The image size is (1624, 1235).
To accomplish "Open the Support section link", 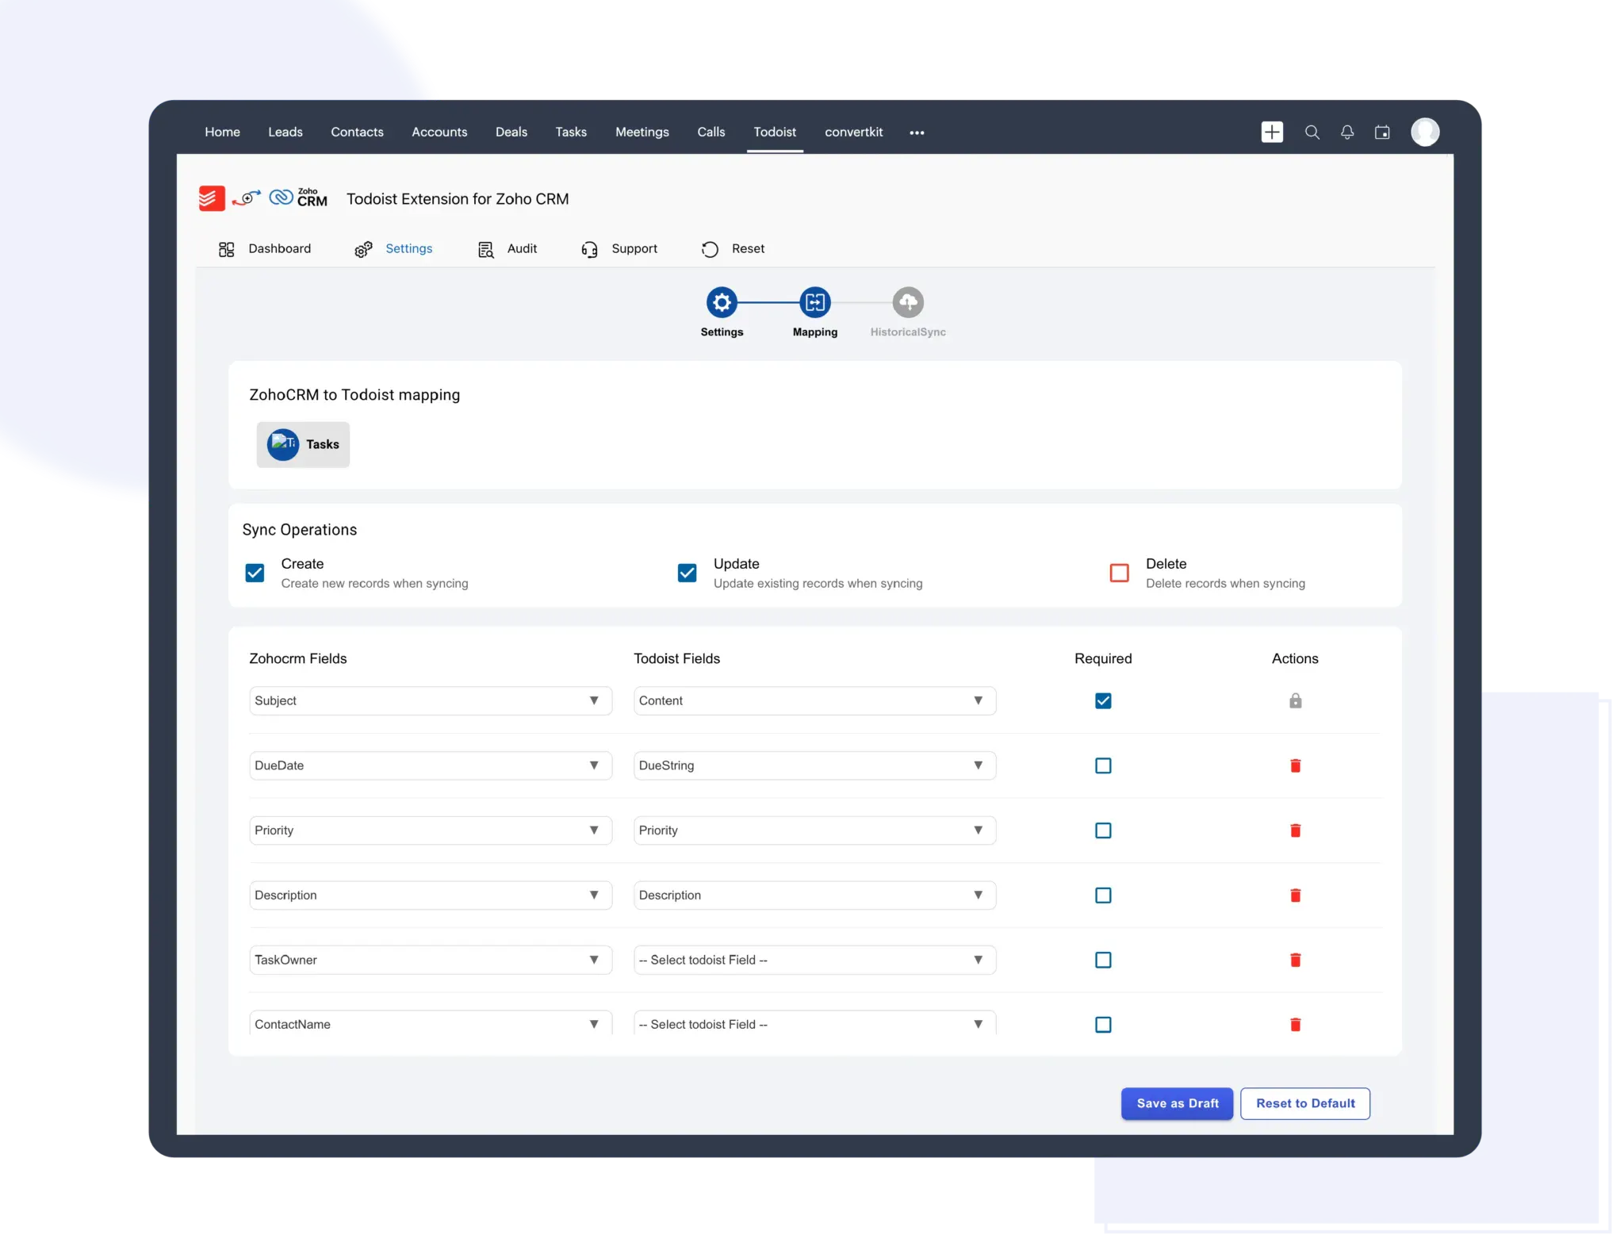I will click(634, 248).
